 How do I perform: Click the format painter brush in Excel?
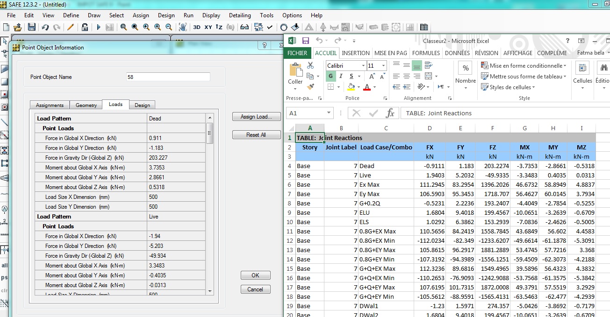click(311, 87)
